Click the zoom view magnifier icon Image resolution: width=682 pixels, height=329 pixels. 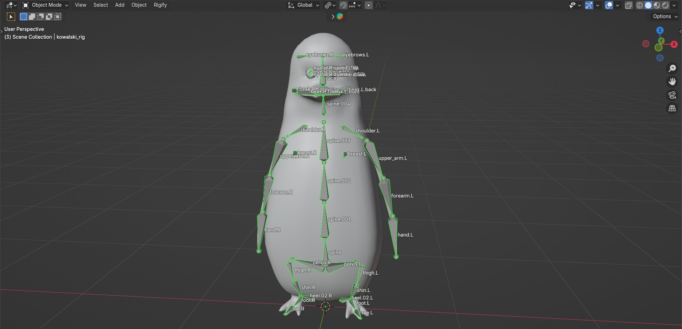coord(672,68)
